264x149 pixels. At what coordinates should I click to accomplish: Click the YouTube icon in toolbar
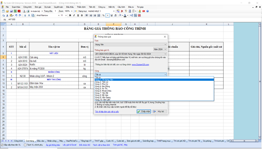(144, 11)
